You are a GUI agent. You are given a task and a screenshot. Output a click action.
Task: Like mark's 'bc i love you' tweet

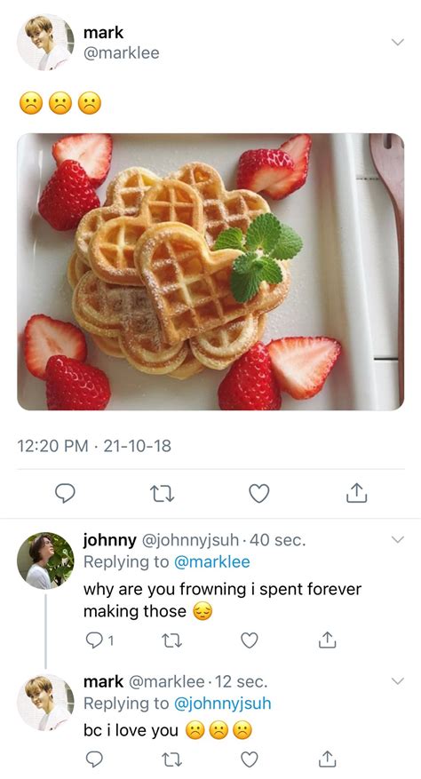250,759
